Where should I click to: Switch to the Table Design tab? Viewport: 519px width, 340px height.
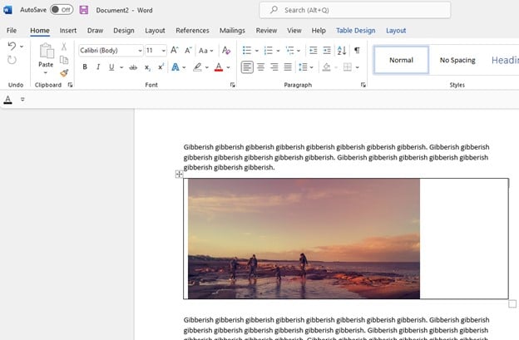[355, 31]
